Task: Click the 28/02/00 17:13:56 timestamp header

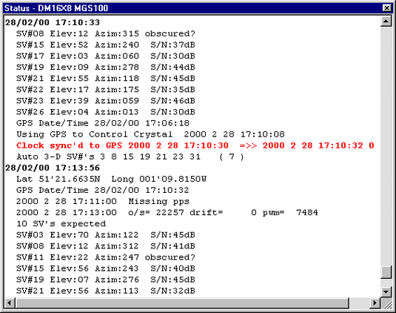Action: (x=53, y=168)
